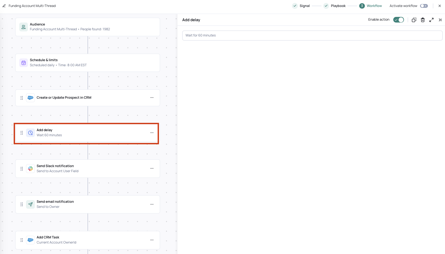The image size is (445, 254).
Task: Open more options for Add CRM Task
Action: click(x=152, y=240)
